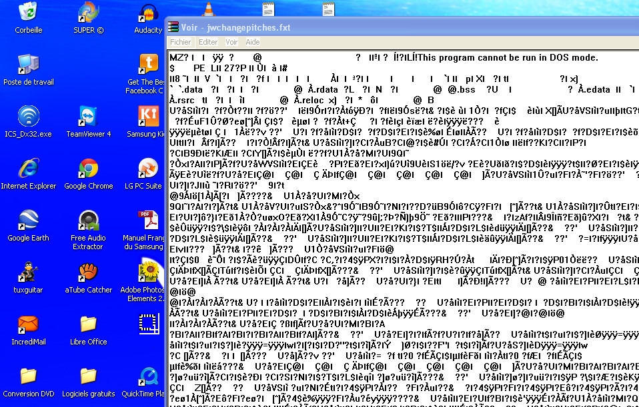The height and width of the screenshot is (407, 639).
Task: Select the Libre Office folder
Action: 88,325
